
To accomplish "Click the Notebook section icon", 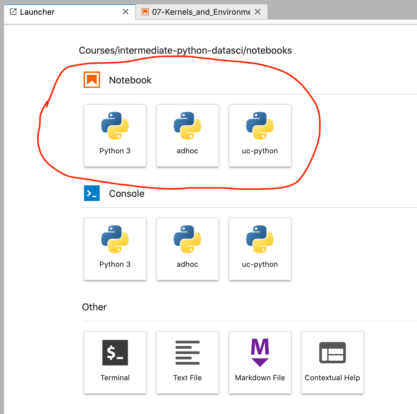I will (92, 80).
